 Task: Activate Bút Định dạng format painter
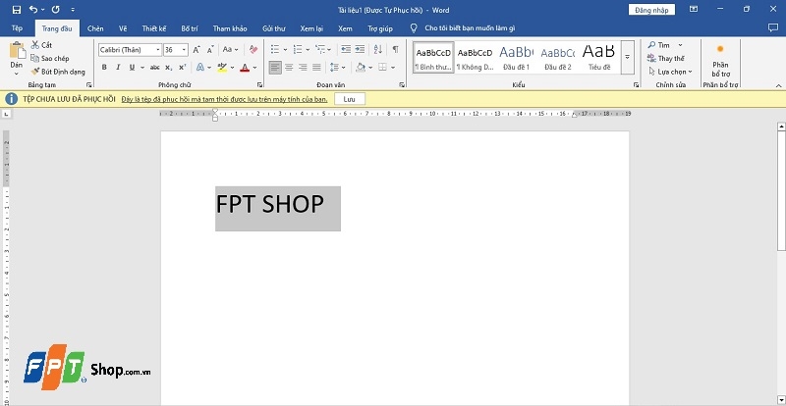pyautogui.click(x=58, y=72)
